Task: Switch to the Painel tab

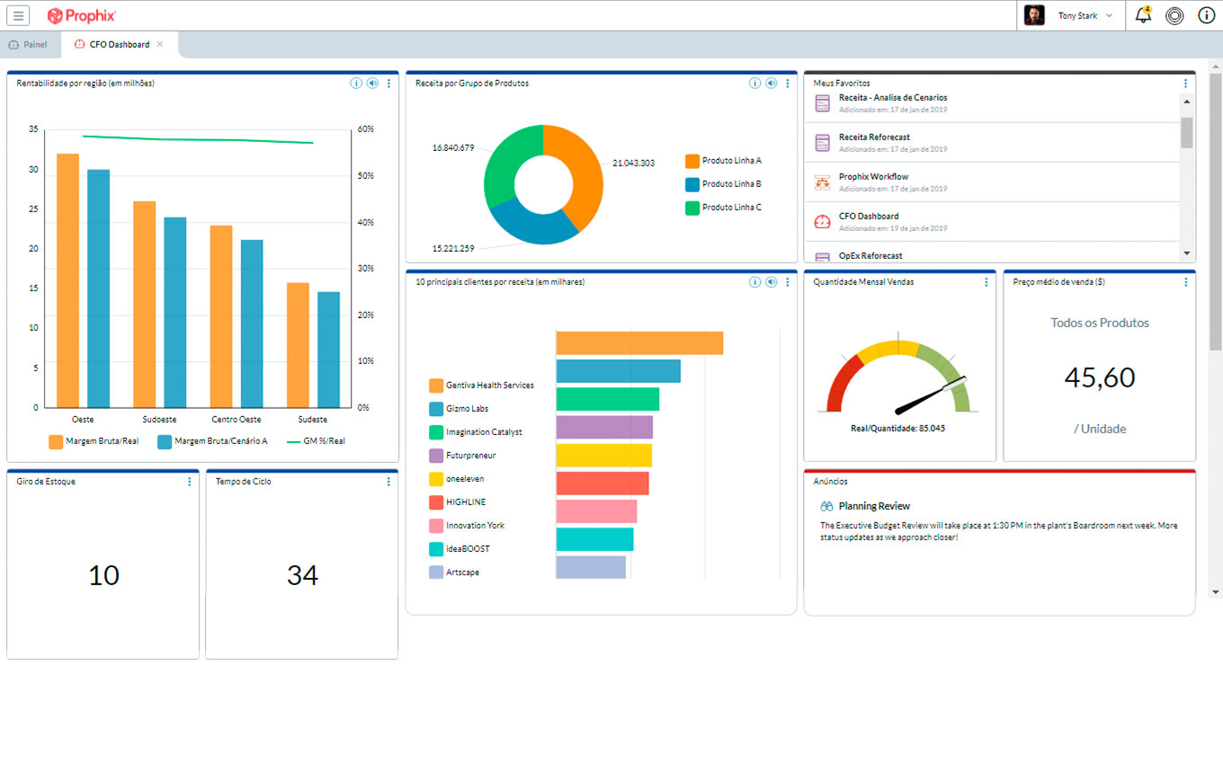Action: (x=29, y=44)
